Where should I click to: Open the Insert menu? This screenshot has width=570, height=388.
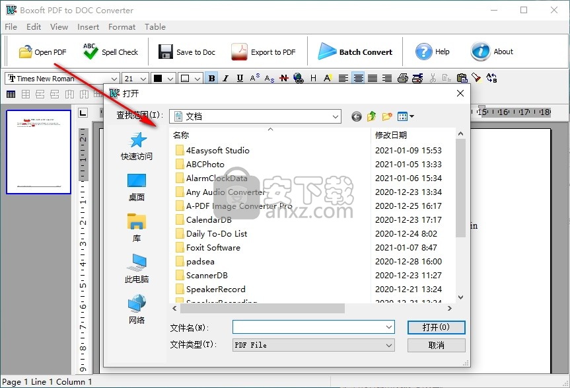coord(88,27)
